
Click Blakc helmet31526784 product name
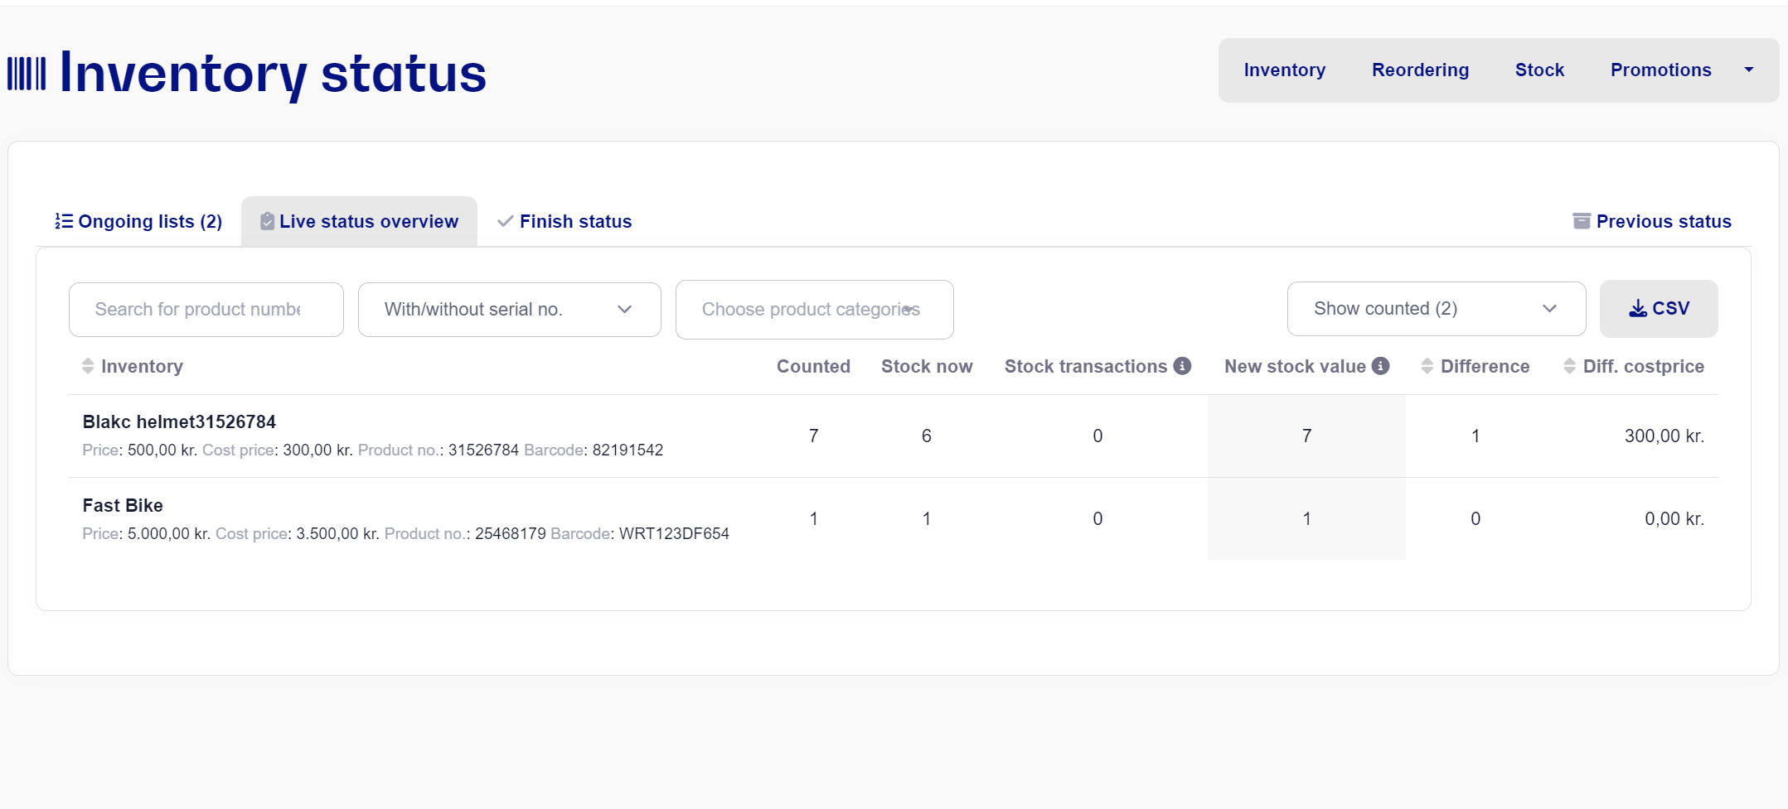(x=179, y=421)
